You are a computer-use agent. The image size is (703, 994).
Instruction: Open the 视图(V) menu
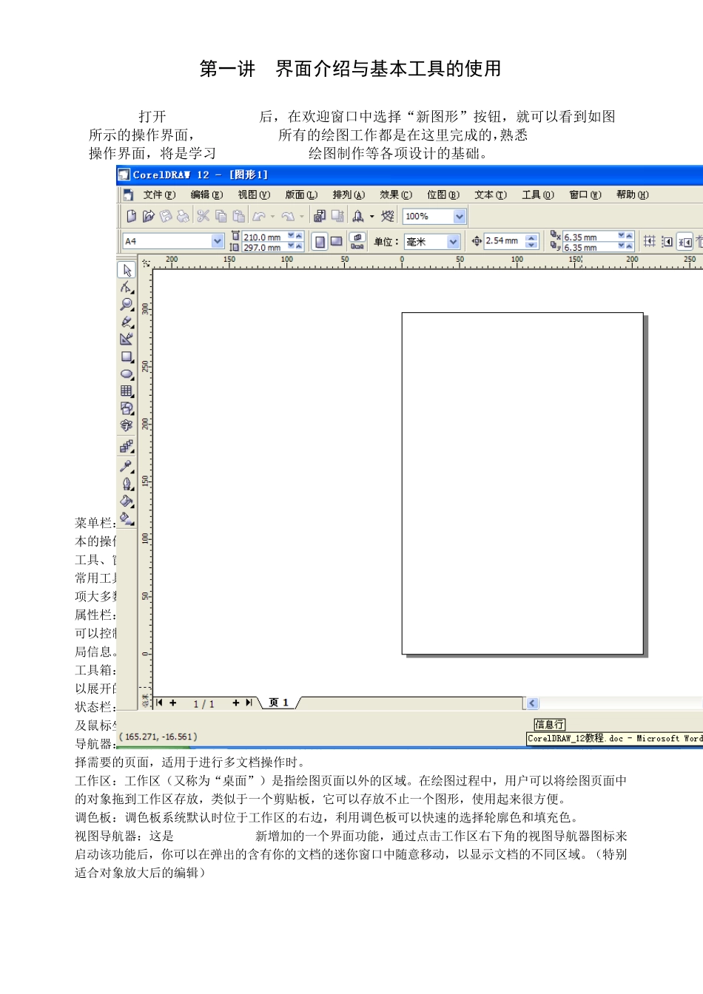[254, 195]
